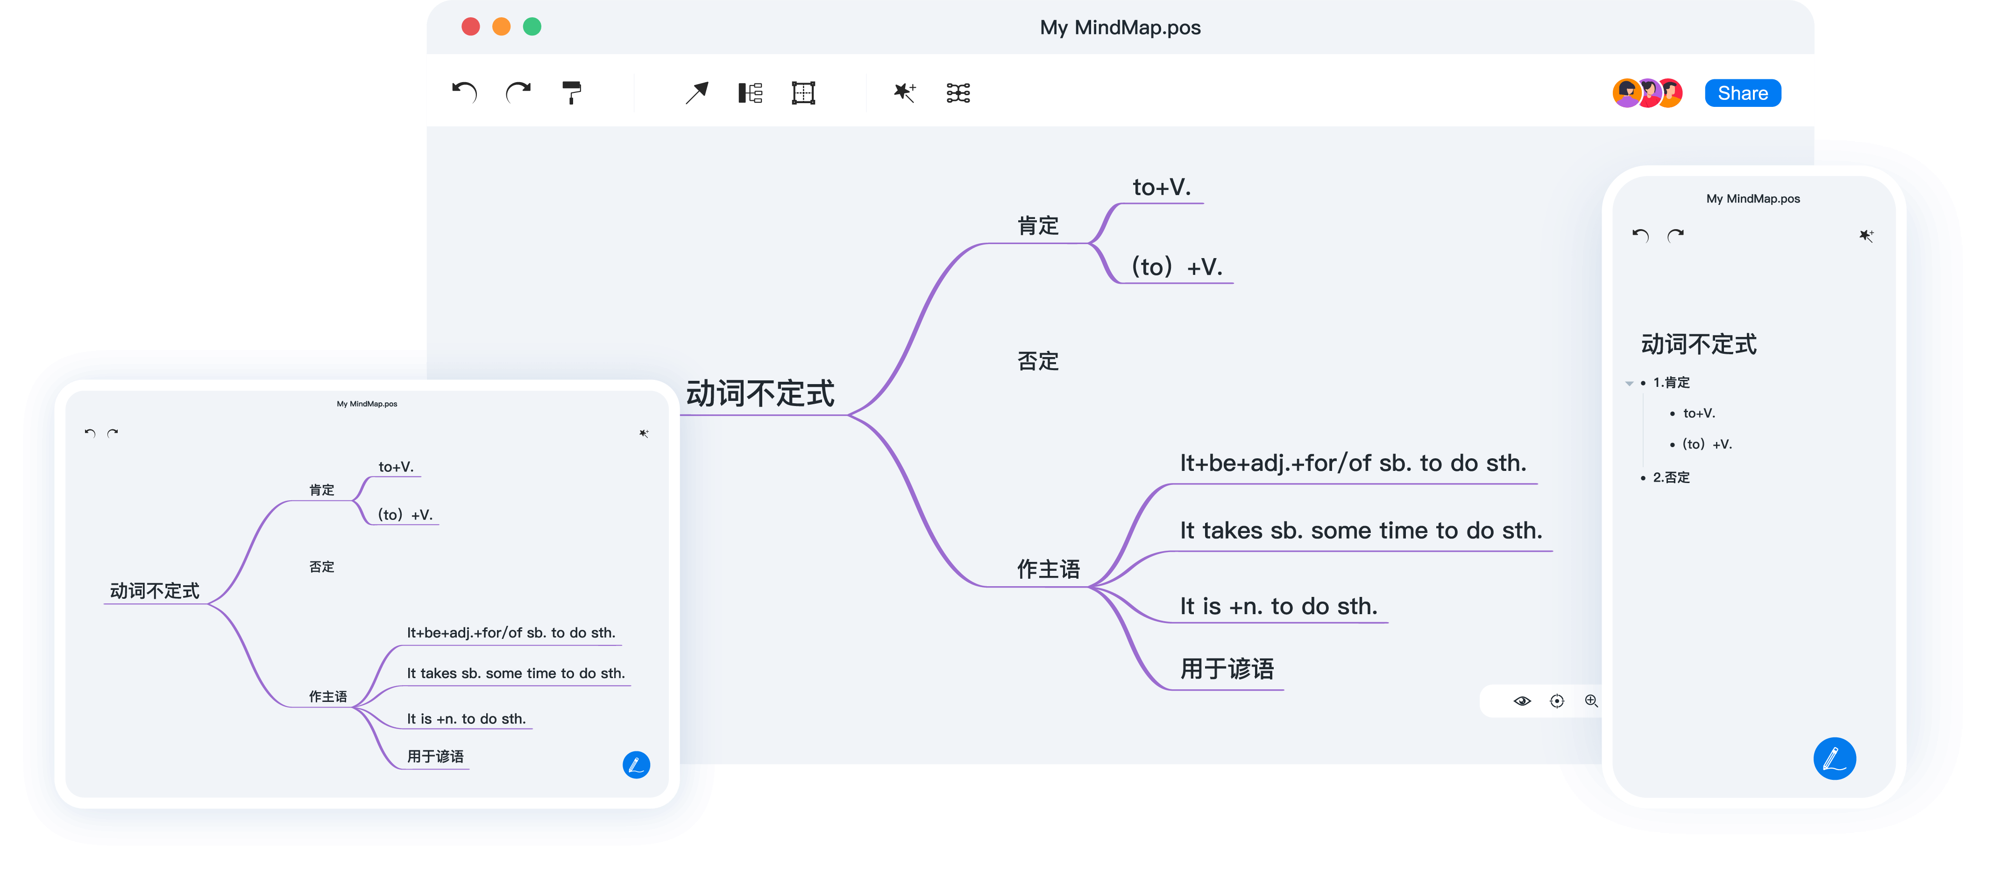Open the mind map structure options
This screenshot has height=869, width=2000.
(x=958, y=93)
